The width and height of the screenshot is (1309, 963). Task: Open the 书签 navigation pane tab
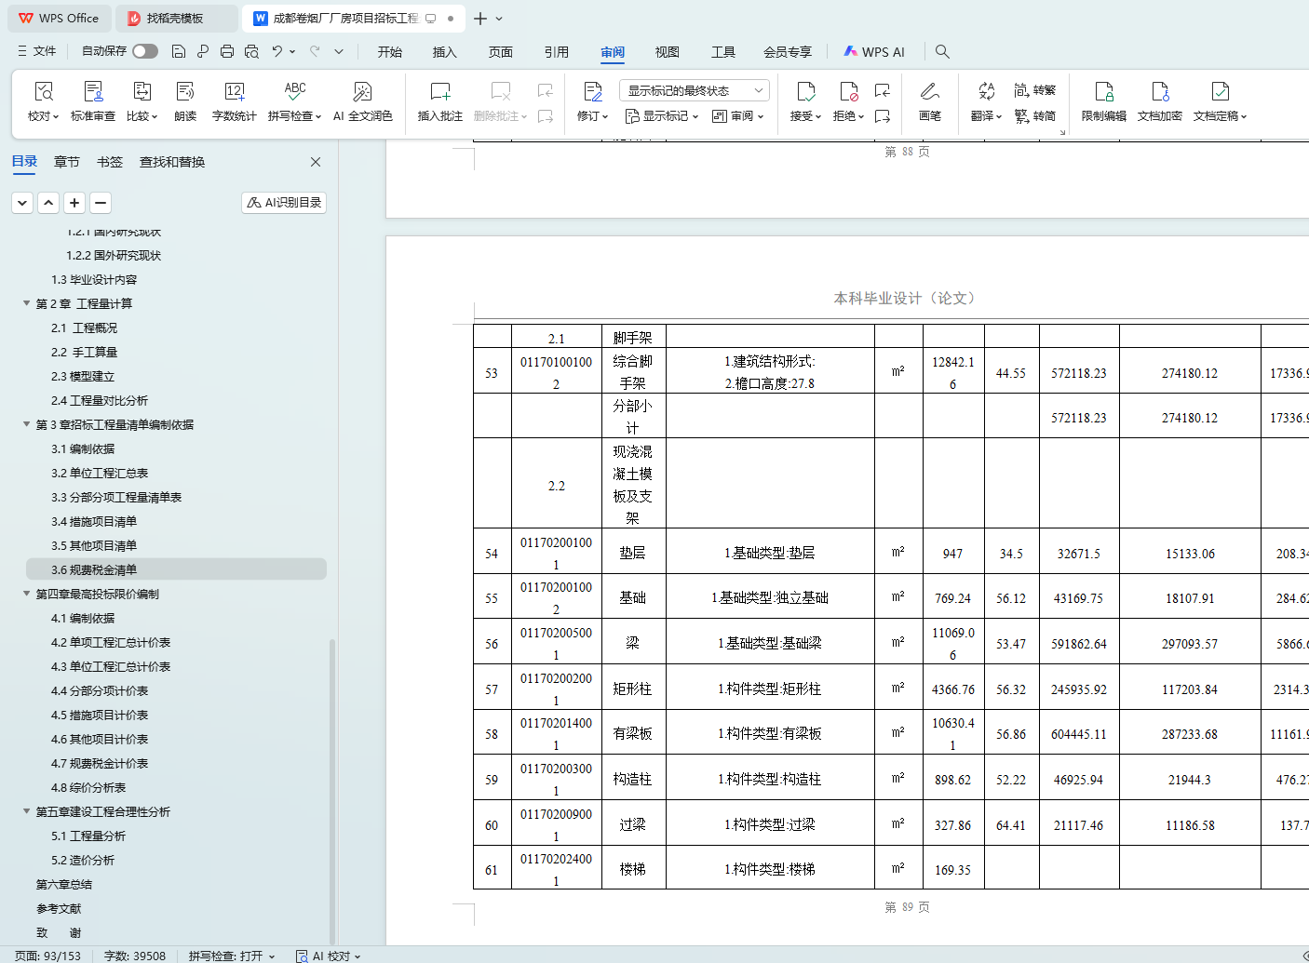(110, 162)
